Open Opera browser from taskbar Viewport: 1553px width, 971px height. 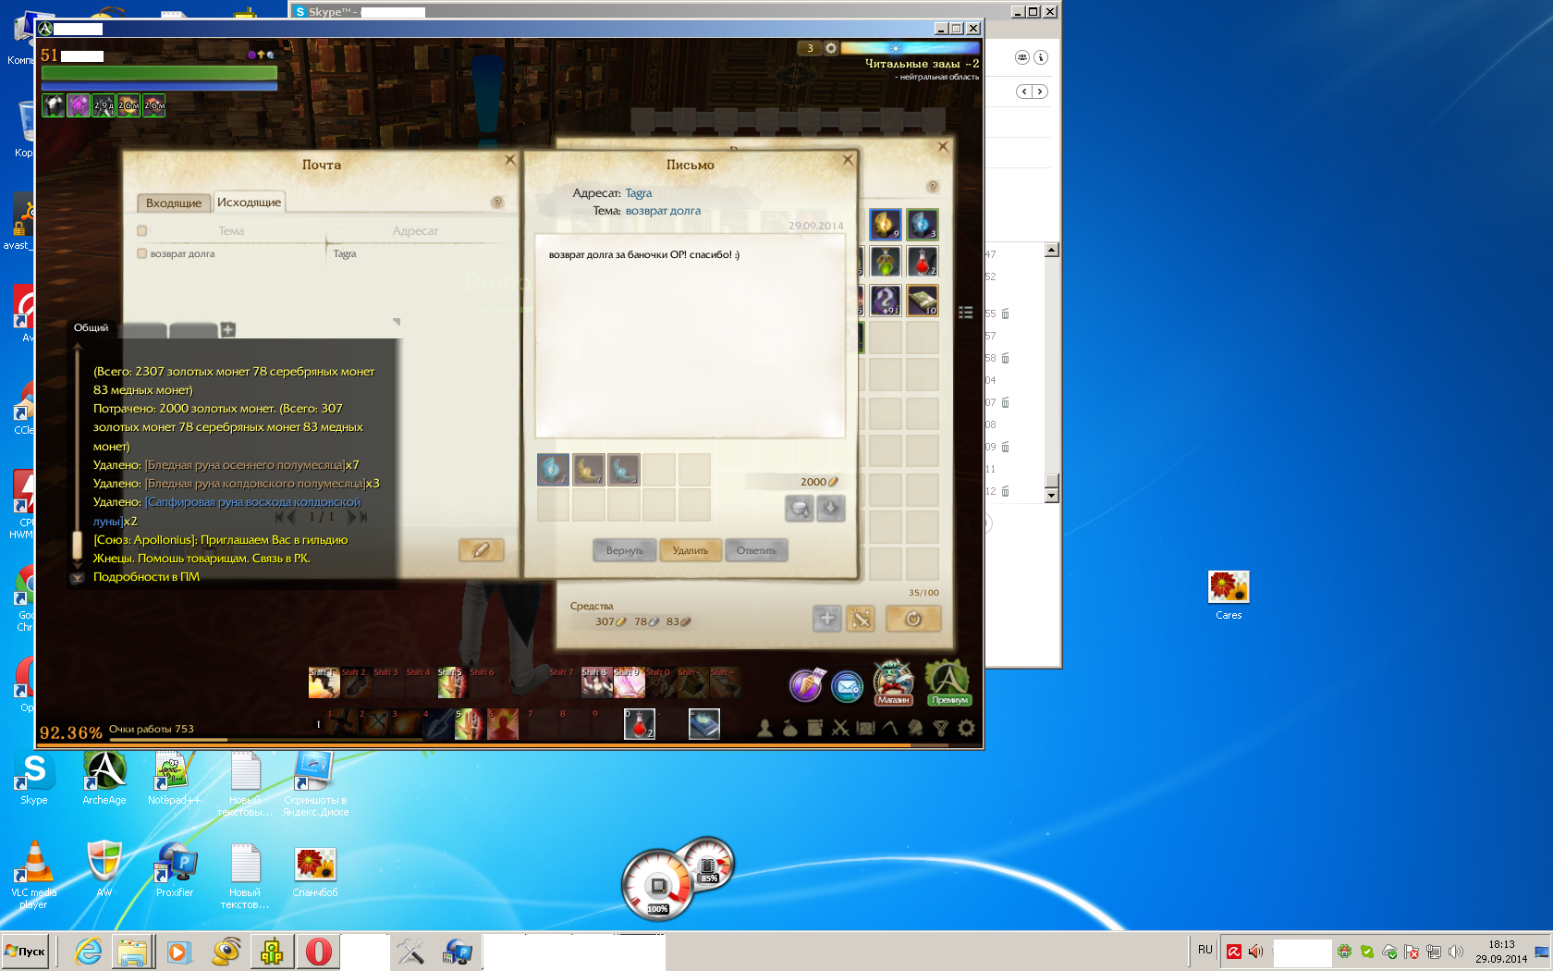(318, 952)
